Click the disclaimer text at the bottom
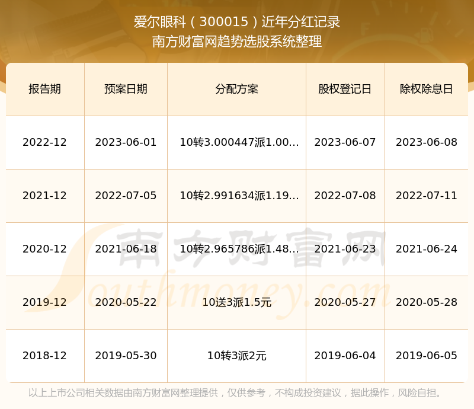 [x=235, y=393]
